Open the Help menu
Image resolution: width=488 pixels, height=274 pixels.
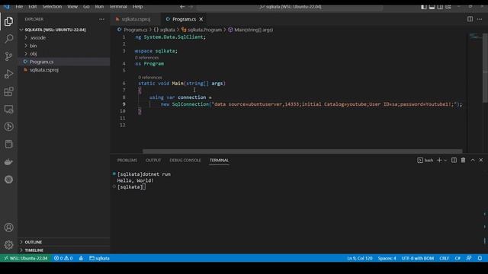point(137,7)
